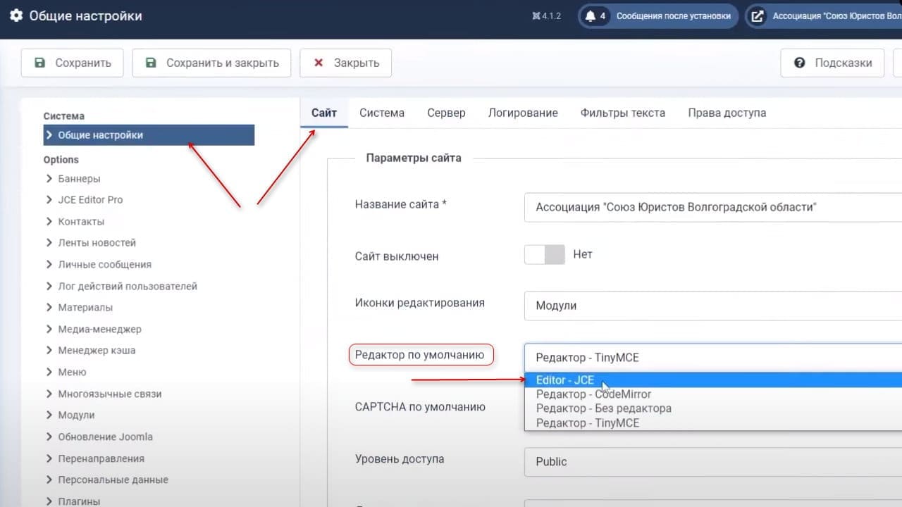Open the Ассоциация Союз Юристов site link
This screenshot has height=507, width=902.
click(824, 16)
